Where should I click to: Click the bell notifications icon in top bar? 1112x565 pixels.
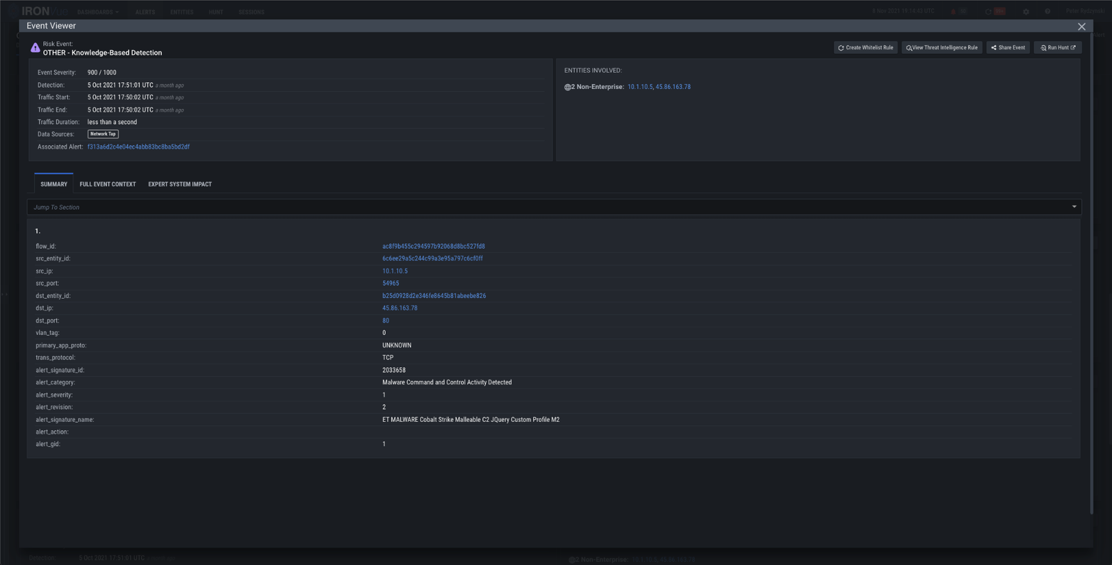pyautogui.click(x=954, y=11)
